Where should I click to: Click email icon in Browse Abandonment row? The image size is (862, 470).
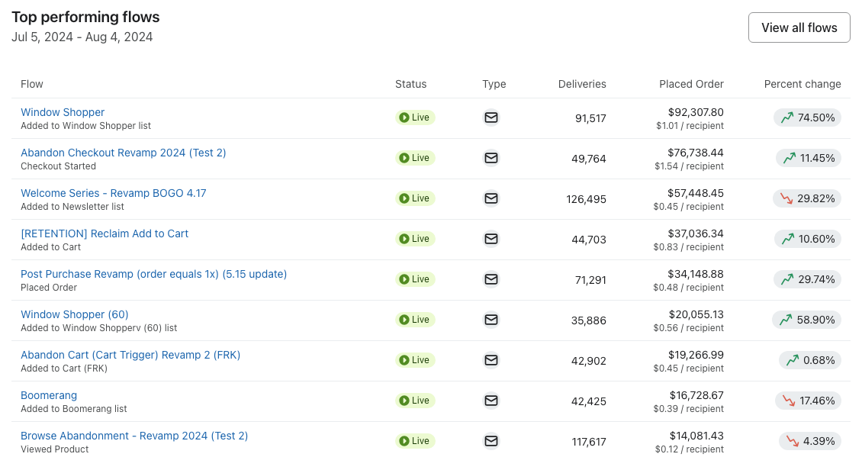(491, 441)
